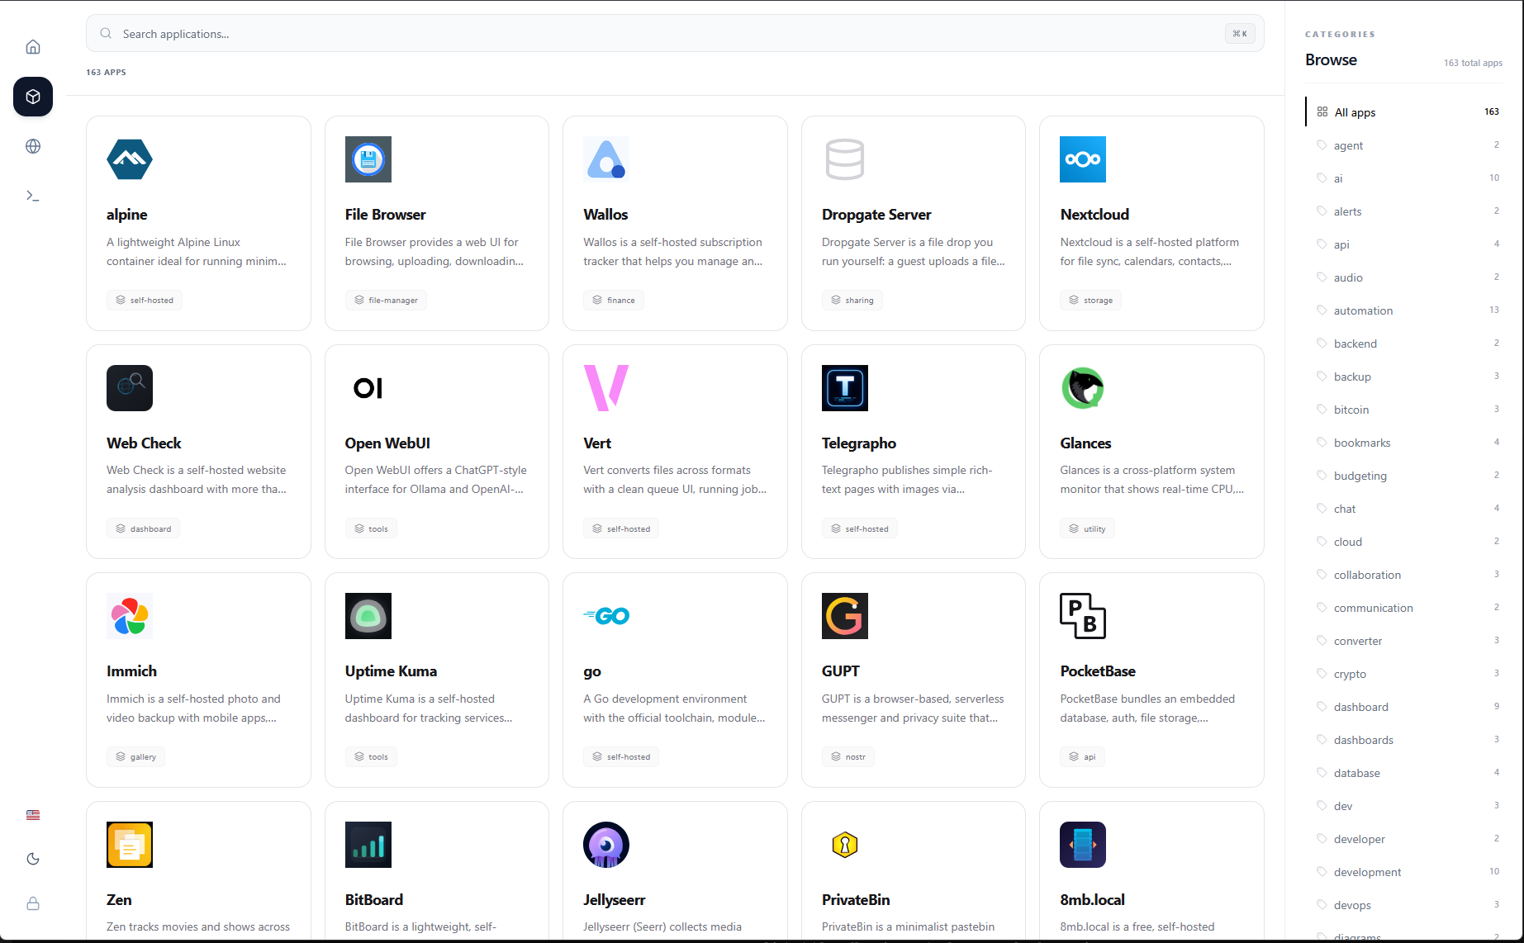This screenshot has height=943, width=1524.
Task: Focus the Search applications field
Action: pos(675,34)
